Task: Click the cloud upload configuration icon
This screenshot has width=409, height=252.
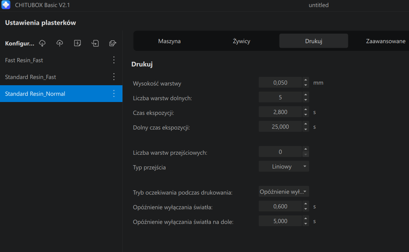Action: [60, 43]
